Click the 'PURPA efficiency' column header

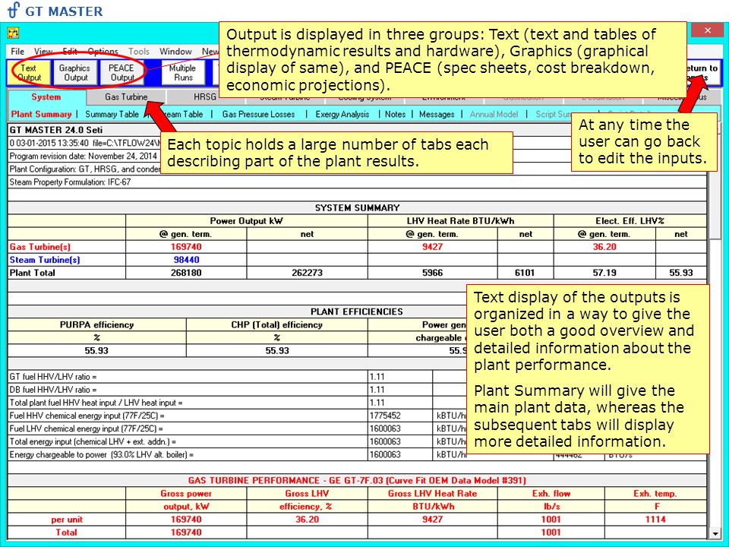96,324
